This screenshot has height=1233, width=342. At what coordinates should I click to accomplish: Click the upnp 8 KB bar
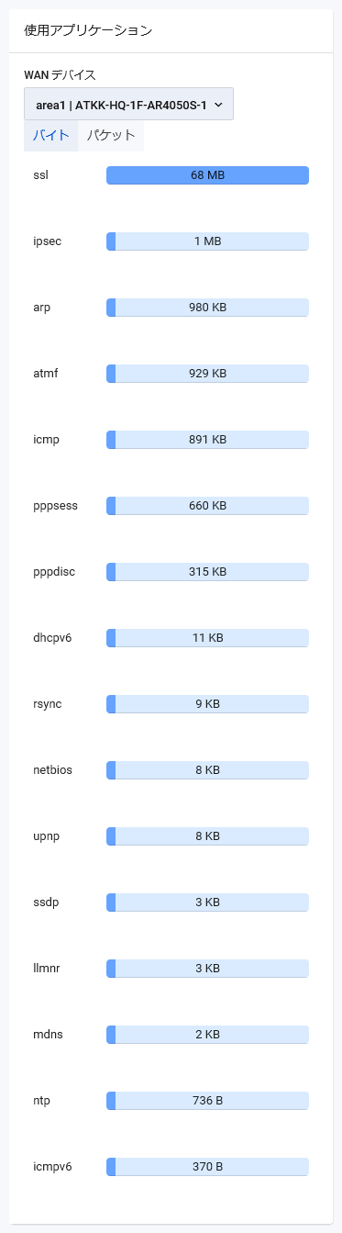[207, 836]
